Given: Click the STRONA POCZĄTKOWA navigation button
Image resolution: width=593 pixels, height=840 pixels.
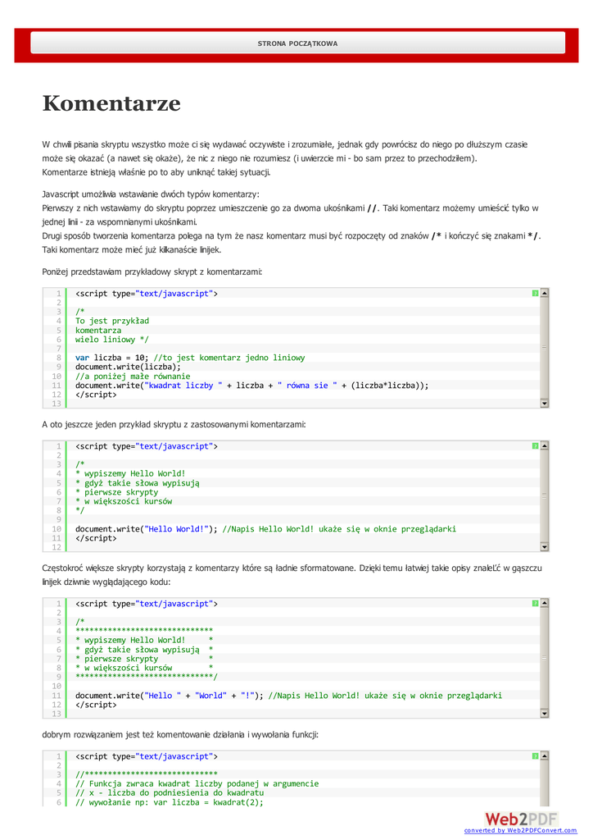Looking at the screenshot, I should coord(297,43).
